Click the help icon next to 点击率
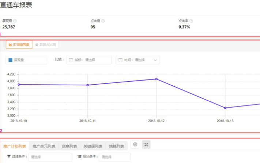 191,21
